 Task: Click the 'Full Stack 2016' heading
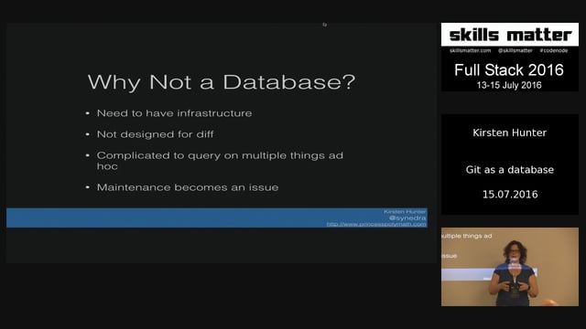pyautogui.click(x=509, y=69)
